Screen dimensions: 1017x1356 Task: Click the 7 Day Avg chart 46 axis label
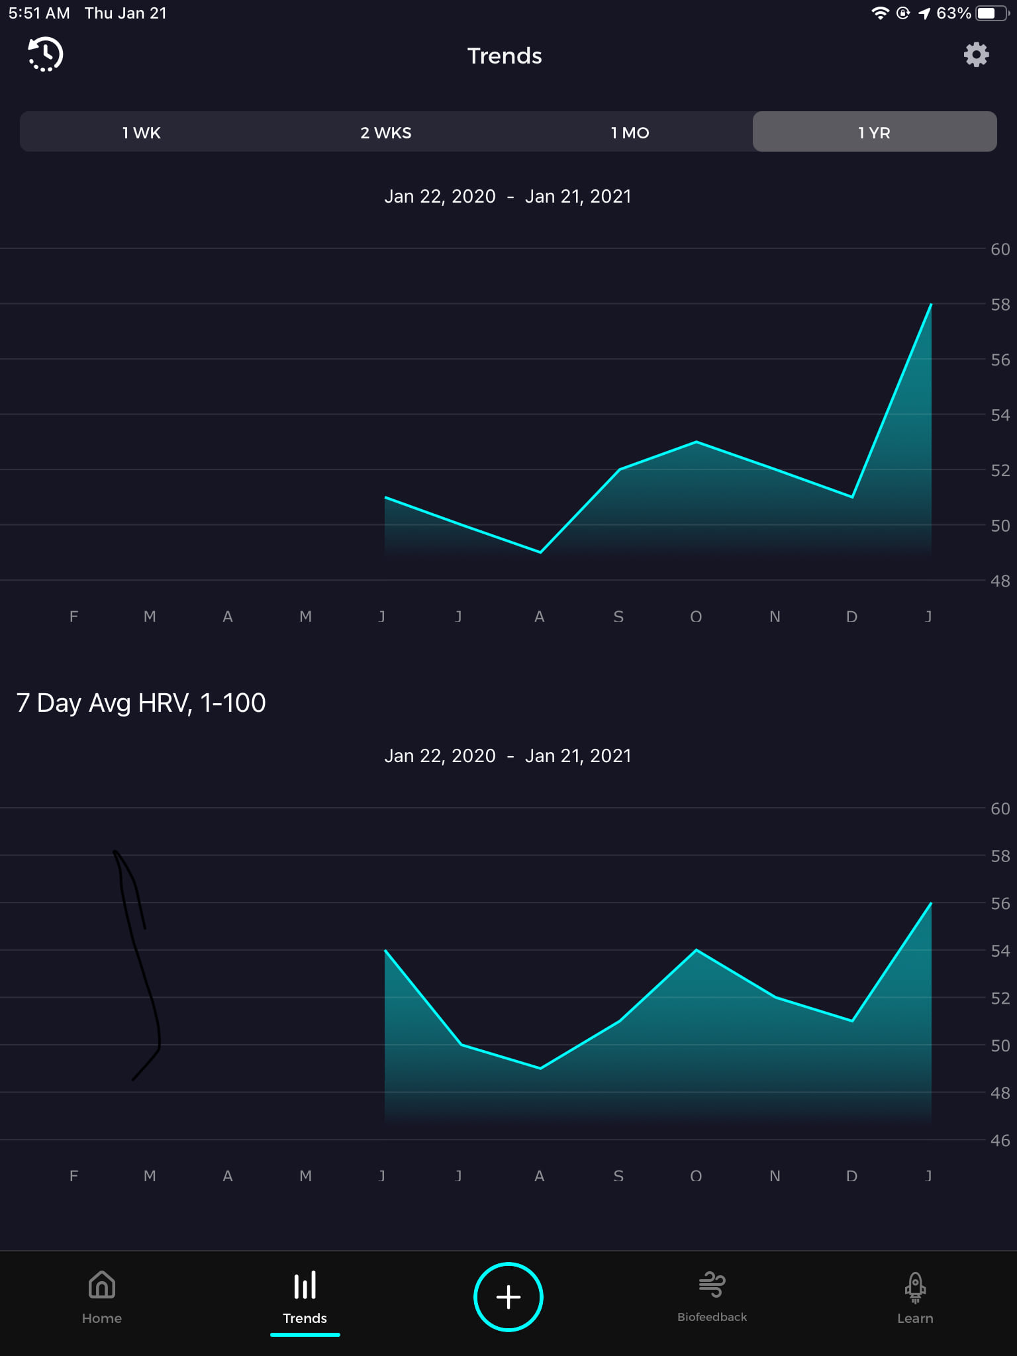point(1000,1140)
